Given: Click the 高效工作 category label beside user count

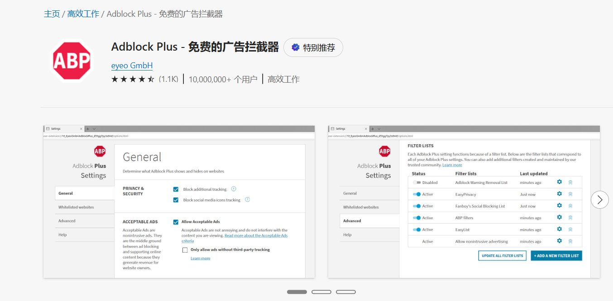Looking at the screenshot, I should (x=284, y=80).
